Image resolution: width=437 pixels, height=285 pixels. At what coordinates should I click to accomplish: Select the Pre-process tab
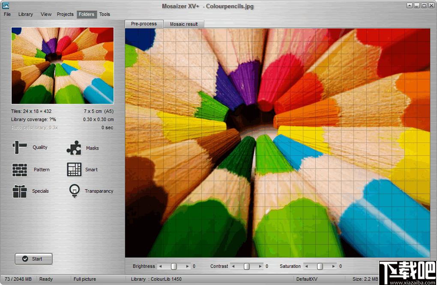[144, 24]
